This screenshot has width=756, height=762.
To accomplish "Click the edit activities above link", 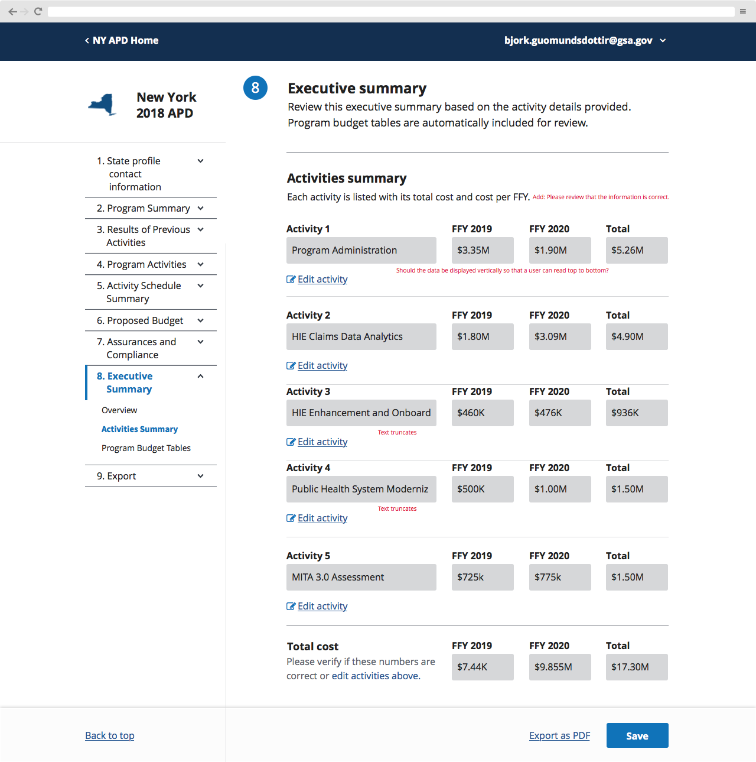I will click(x=374, y=675).
